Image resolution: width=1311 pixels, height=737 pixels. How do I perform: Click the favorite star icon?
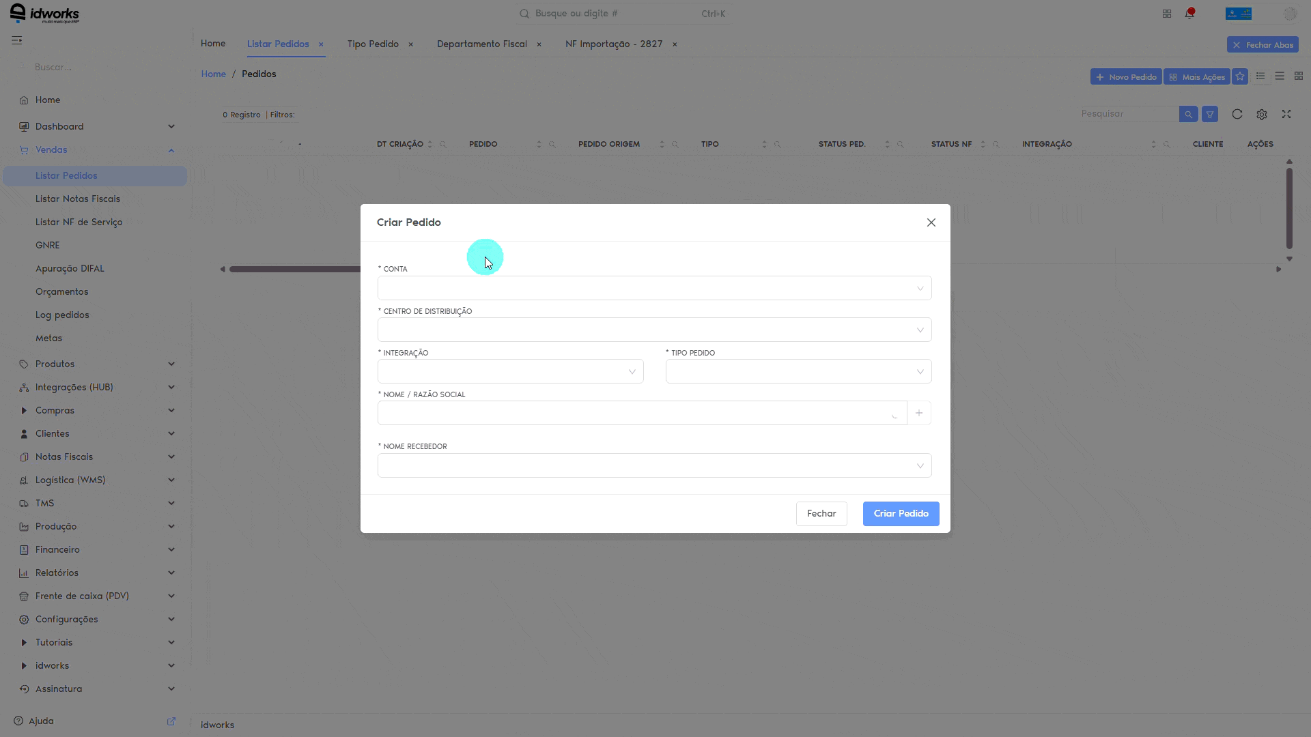(x=1240, y=76)
